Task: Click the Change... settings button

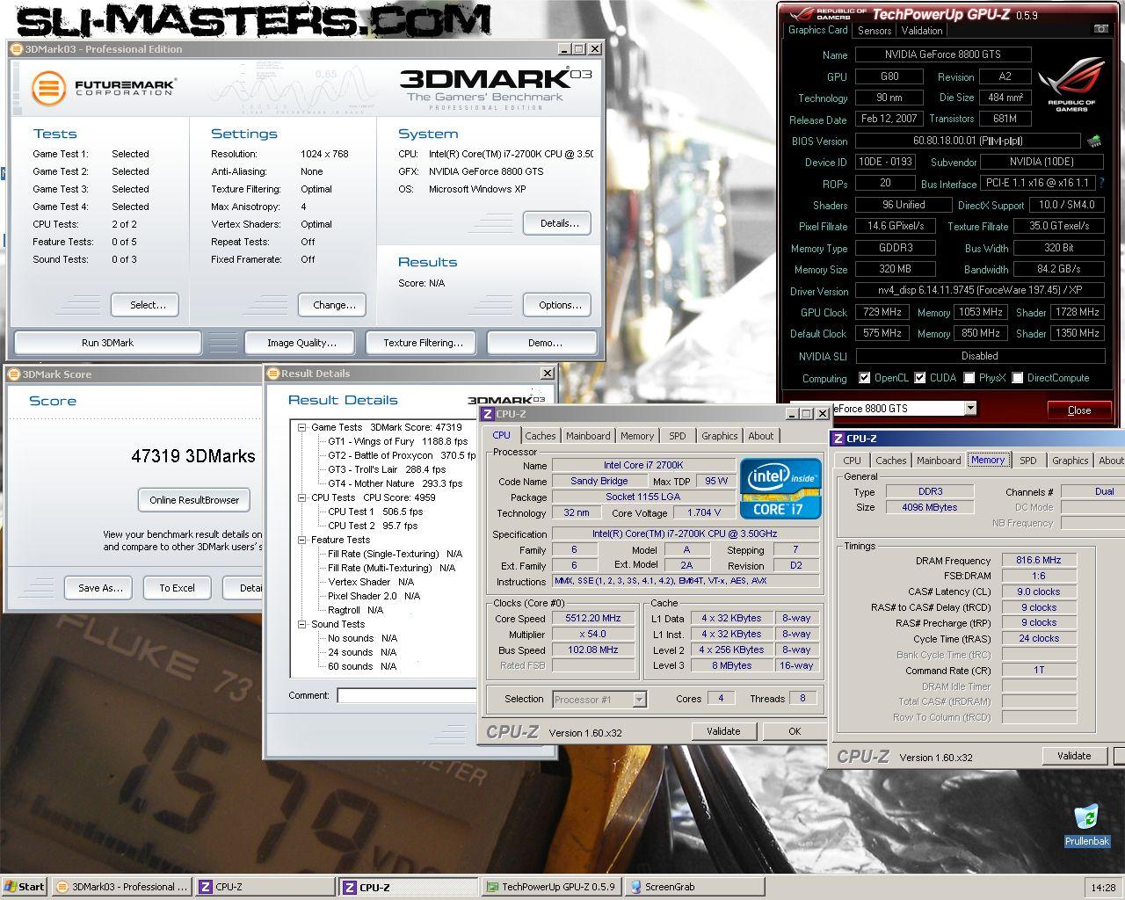Action: pos(334,305)
